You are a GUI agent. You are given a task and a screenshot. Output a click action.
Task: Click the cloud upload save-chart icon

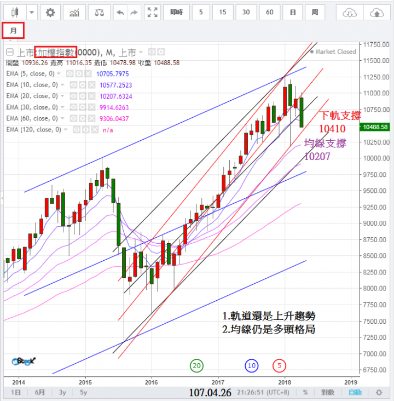tap(377, 12)
